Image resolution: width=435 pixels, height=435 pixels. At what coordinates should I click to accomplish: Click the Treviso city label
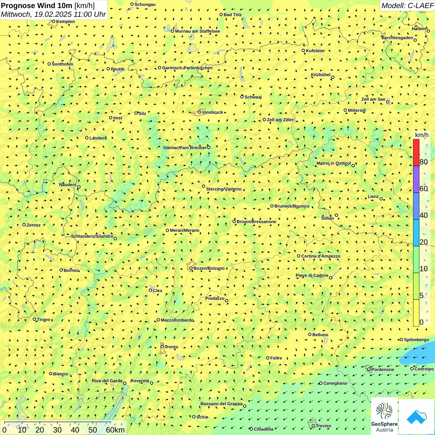point(323,426)
